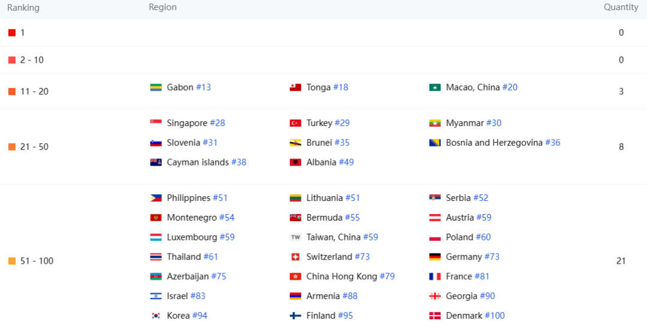Click quantity value 21 for 51 - 100
Viewport: 647px width, 327px height.
coord(621,261)
